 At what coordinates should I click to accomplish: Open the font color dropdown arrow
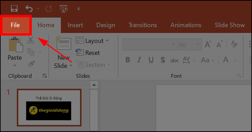(x=235, y=61)
